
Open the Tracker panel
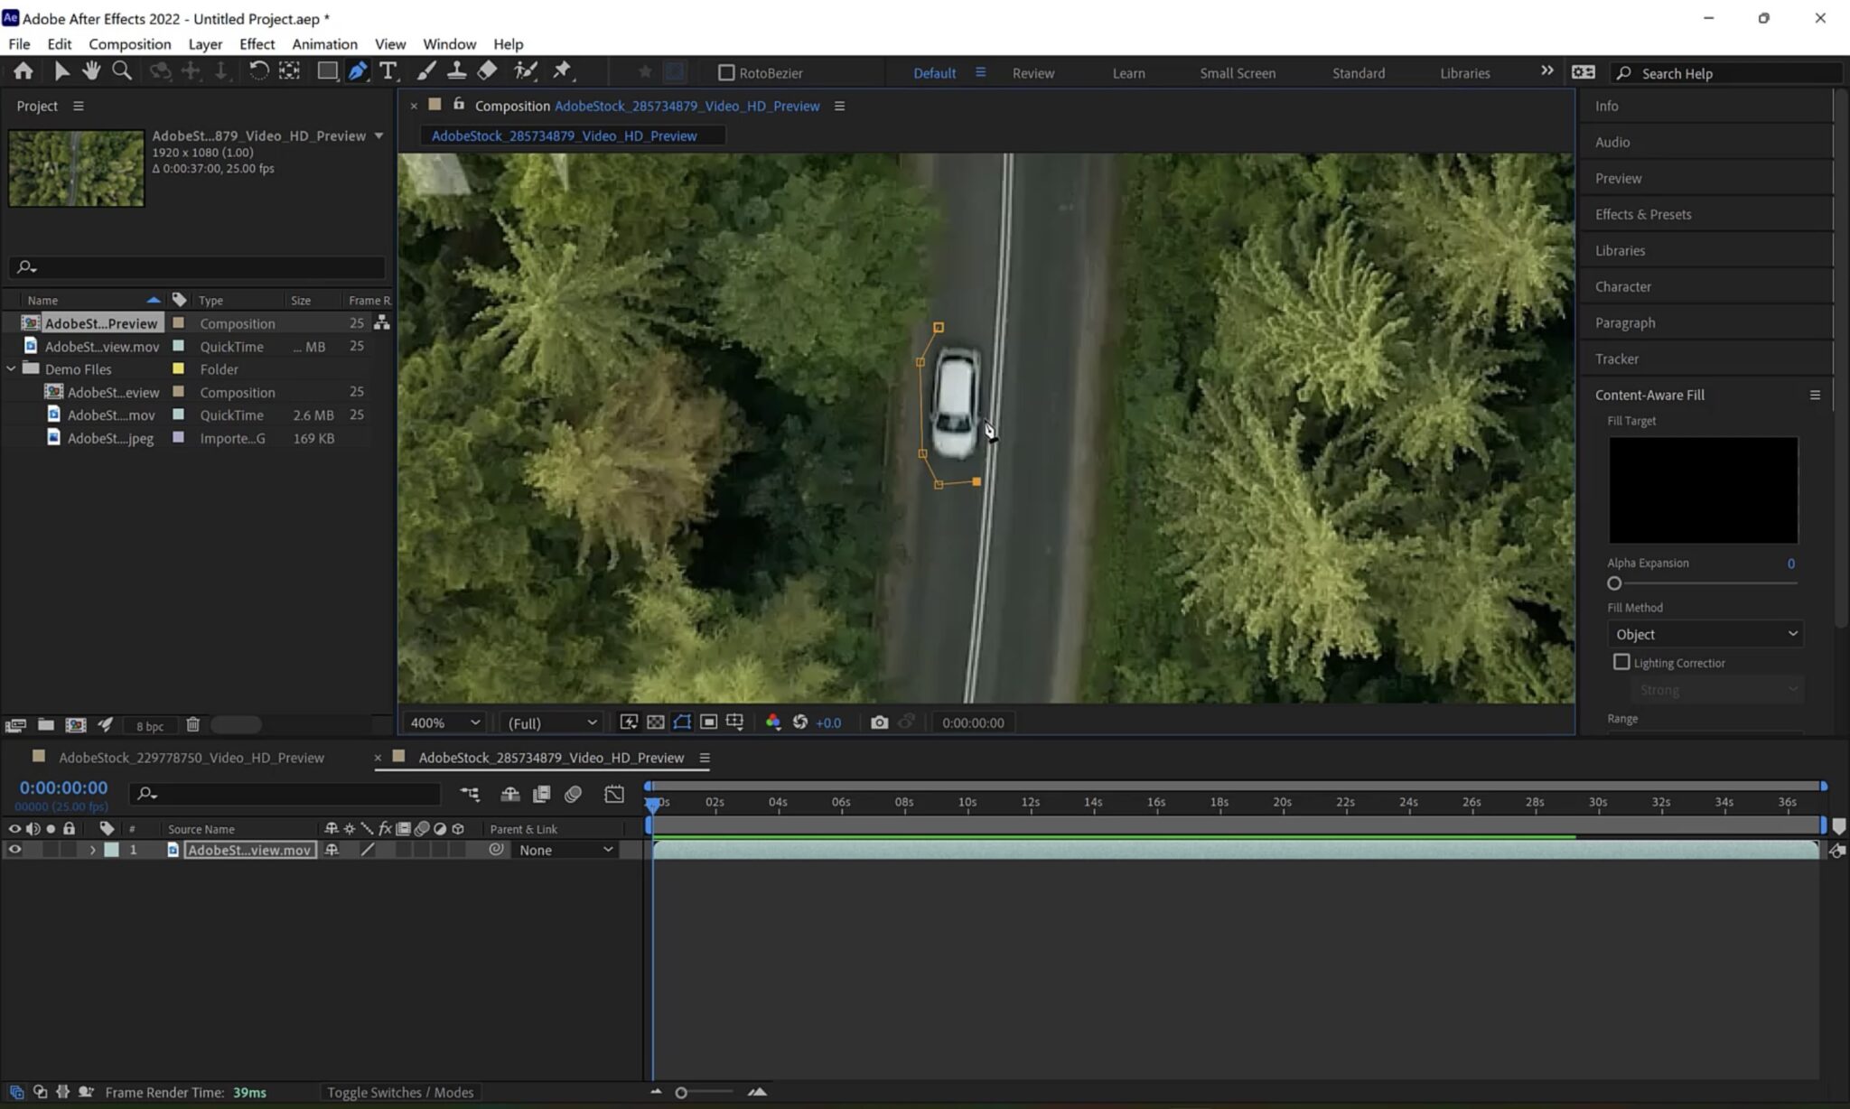point(1616,359)
